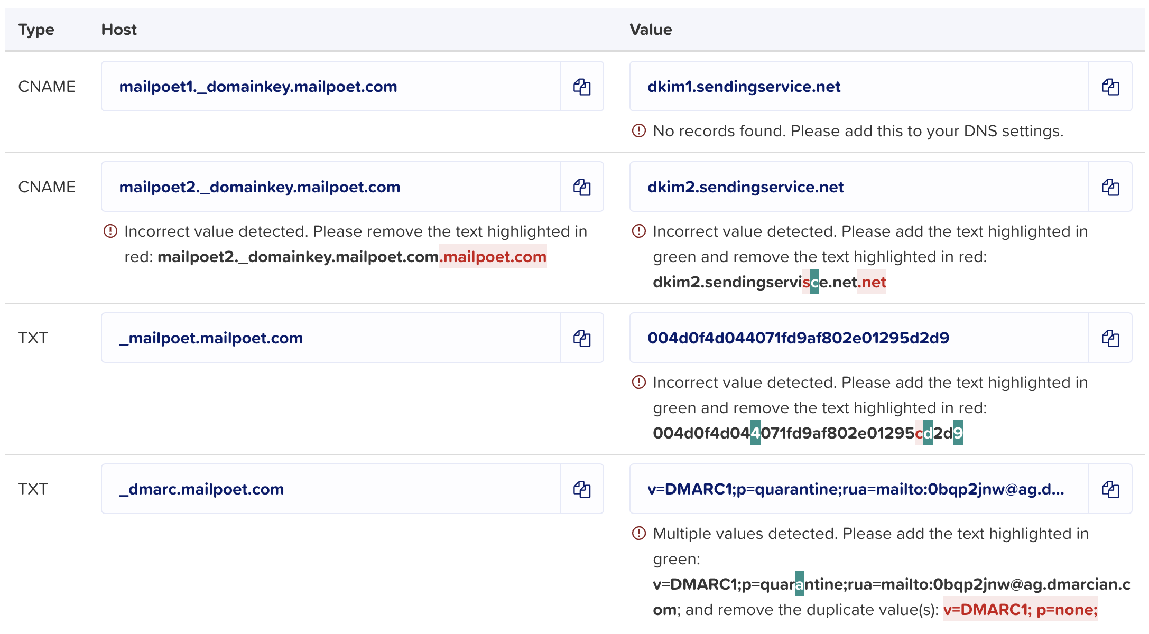Copy the _dmarc.mailpoet.com host
1149x634 pixels.
tap(582, 489)
